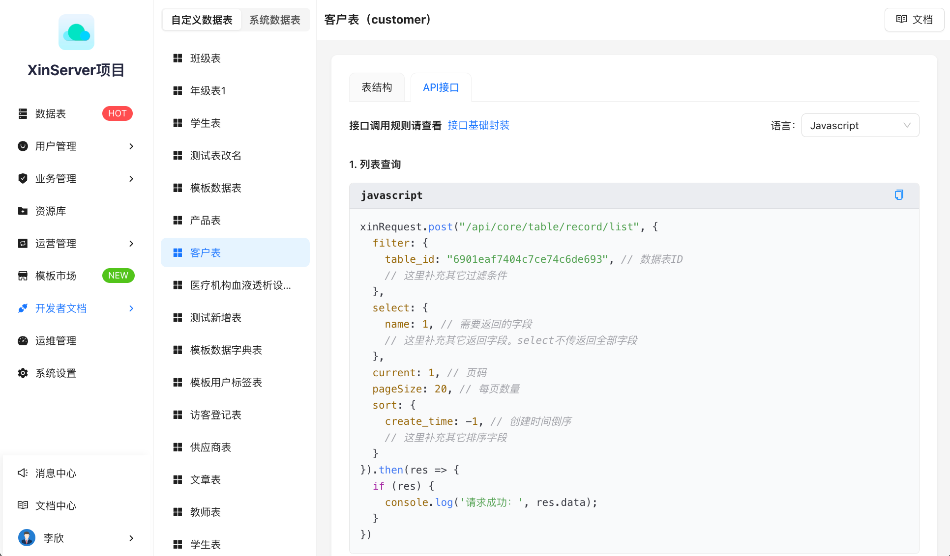Select the 客户表 table in the list
The height and width of the screenshot is (556, 950).
click(206, 252)
